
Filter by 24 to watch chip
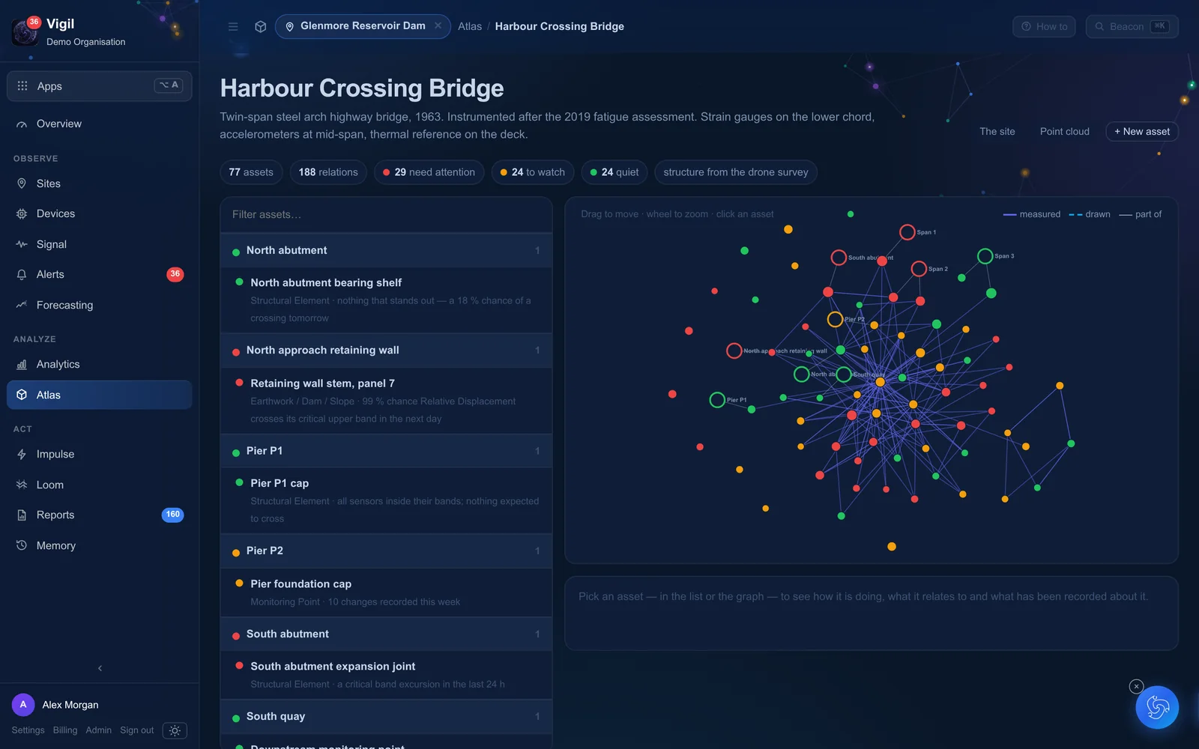pos(533,172)
